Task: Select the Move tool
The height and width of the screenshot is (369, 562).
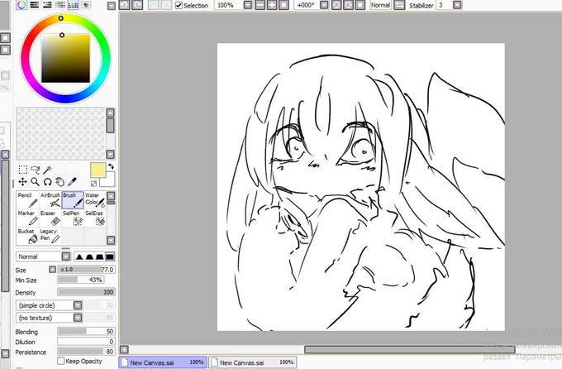Action: 23,182
